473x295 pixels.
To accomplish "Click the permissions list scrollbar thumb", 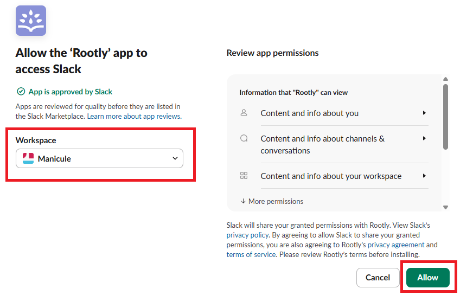I will [445, 117].
